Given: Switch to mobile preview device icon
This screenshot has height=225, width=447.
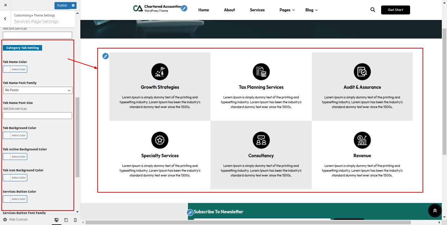Looking at the screenshot, I should pos(75,220).
